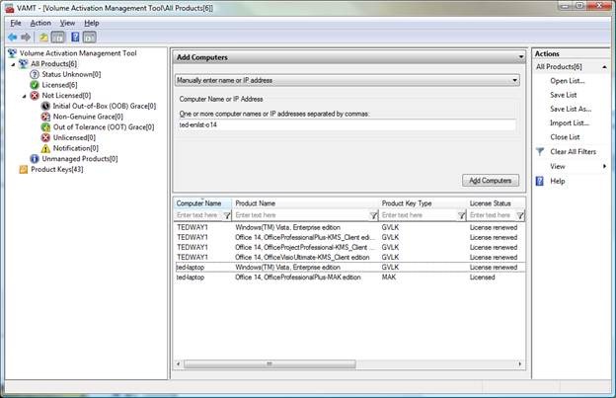Open the View menu in menu bar
The width and height of the screenshot is (616, 398).
67,23
